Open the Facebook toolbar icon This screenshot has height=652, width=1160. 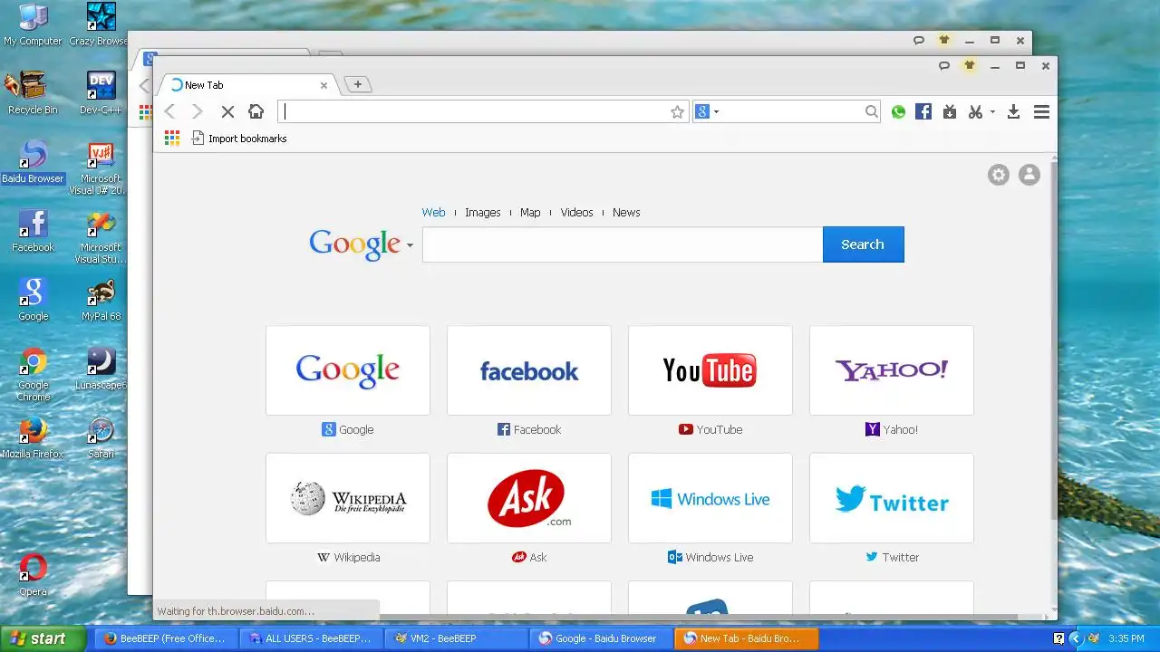coord(923,111)
